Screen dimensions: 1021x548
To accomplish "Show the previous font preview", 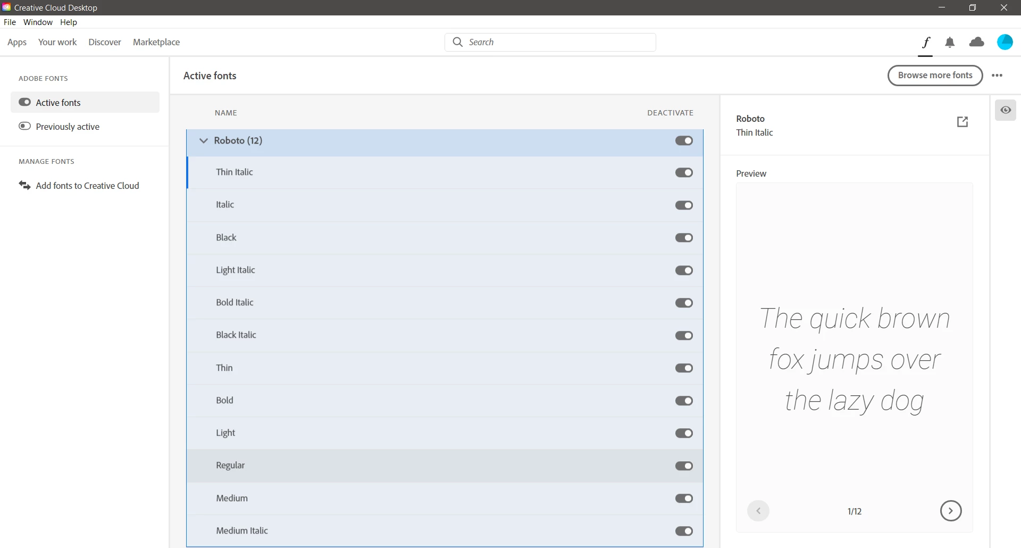I will click(x=758, y=511).
